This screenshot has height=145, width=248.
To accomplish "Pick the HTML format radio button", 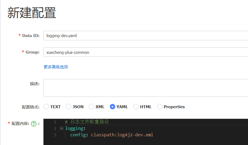I will 136,107.
